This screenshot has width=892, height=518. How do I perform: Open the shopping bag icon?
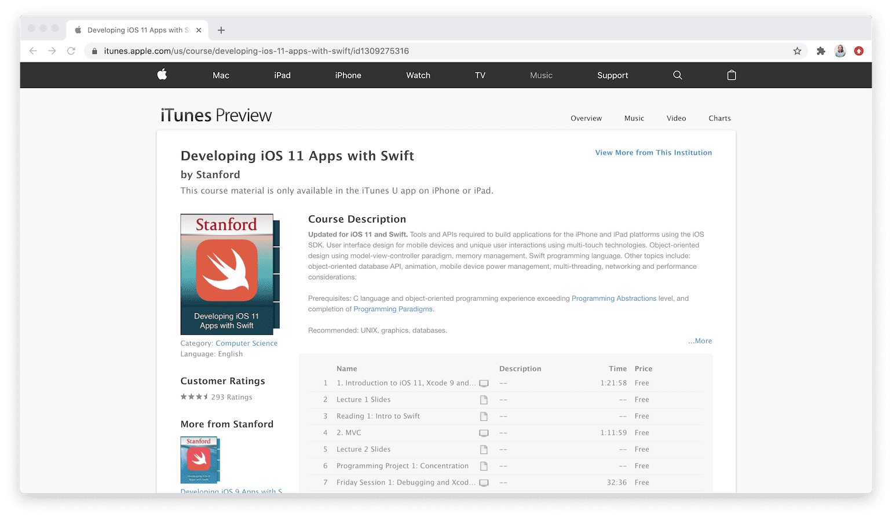point(731,75)
